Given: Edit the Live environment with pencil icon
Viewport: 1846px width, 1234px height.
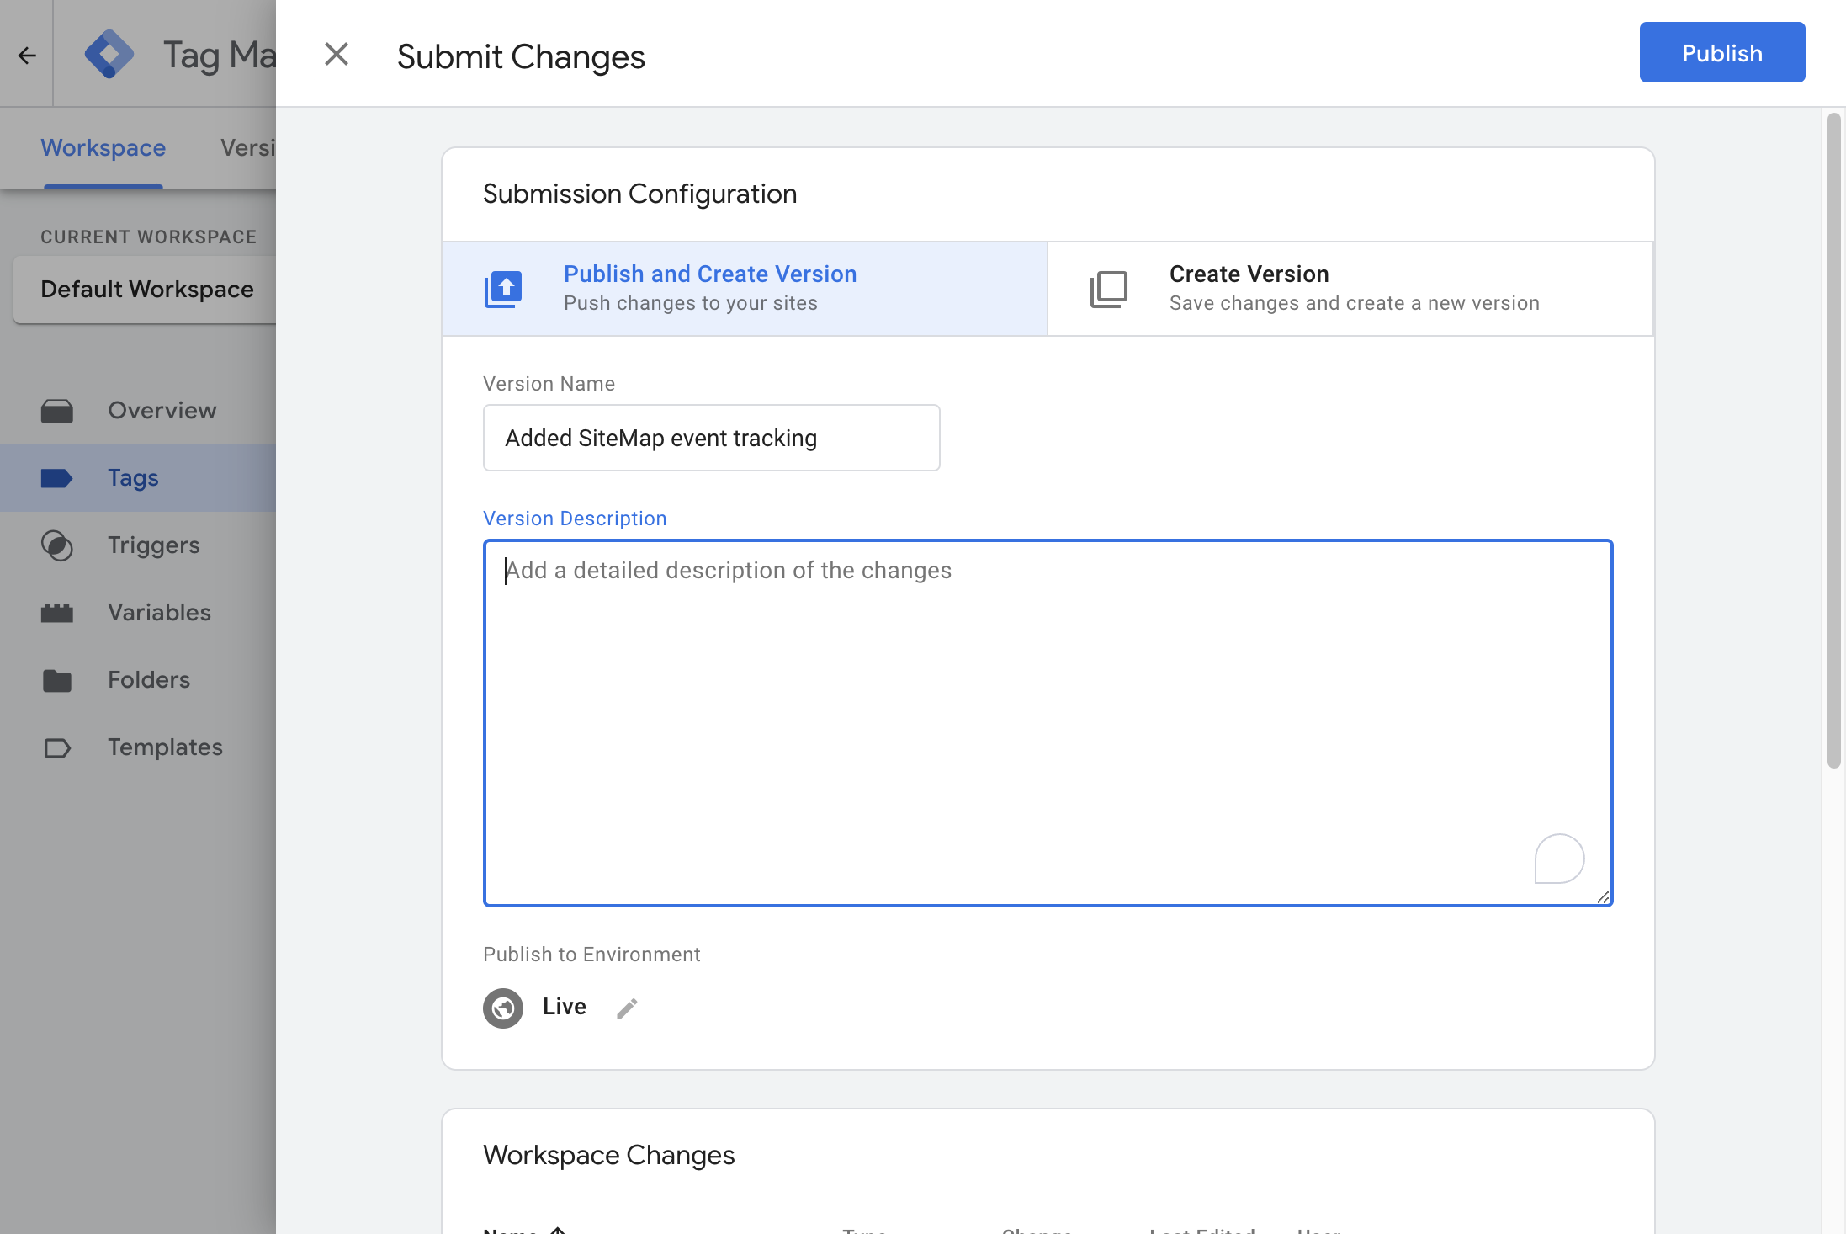Looking at the screenshot, I should point(627,1008).
